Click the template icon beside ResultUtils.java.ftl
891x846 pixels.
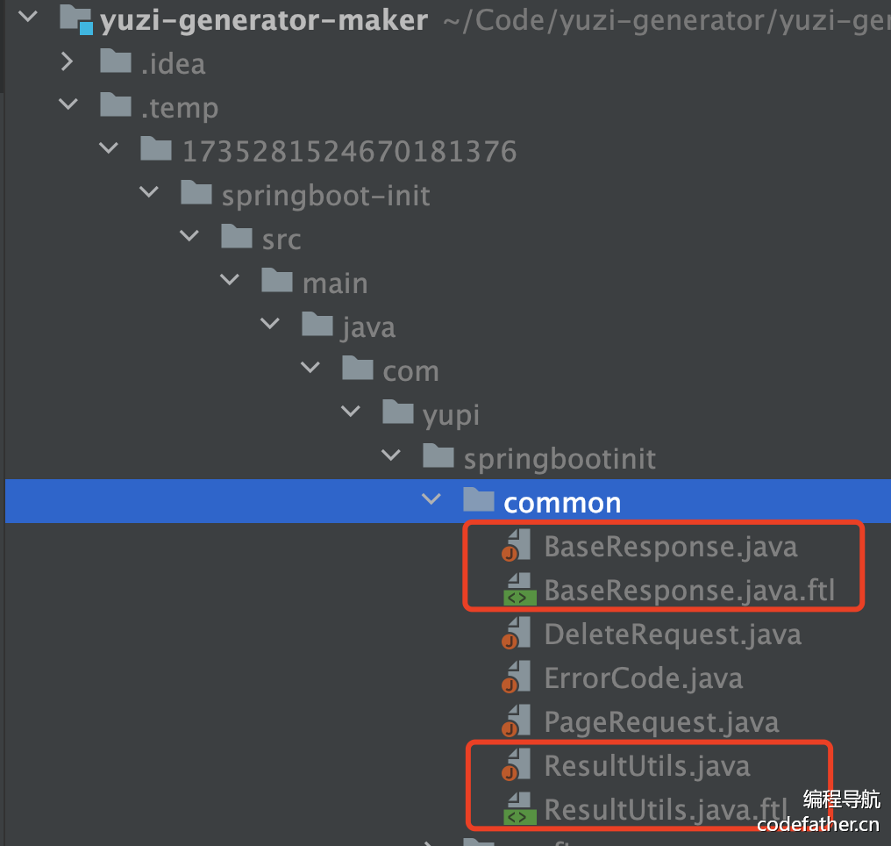tap(518, 809)
